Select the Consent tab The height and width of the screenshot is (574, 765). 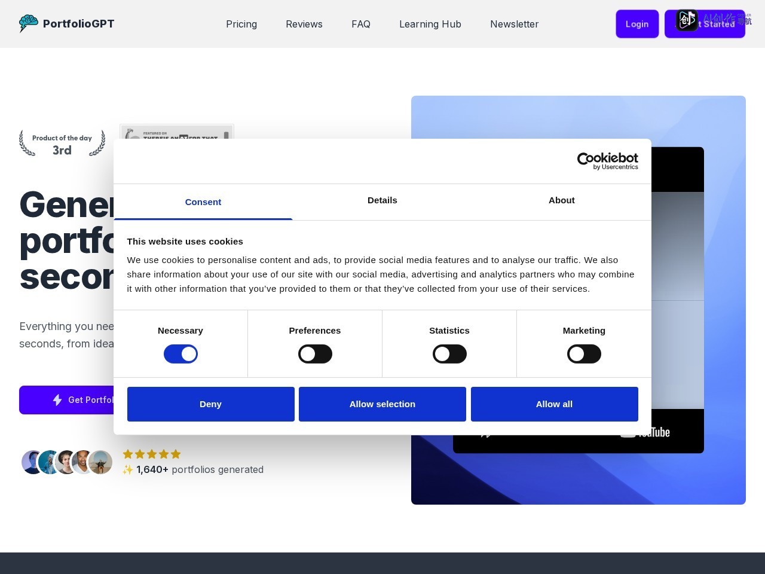click(x=203, y=202)
